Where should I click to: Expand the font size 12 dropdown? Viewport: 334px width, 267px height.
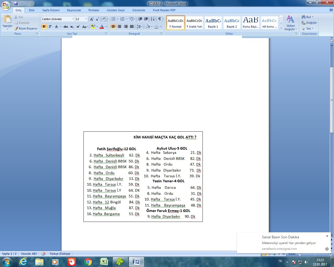pyautogui.click(x=86, y=19)
